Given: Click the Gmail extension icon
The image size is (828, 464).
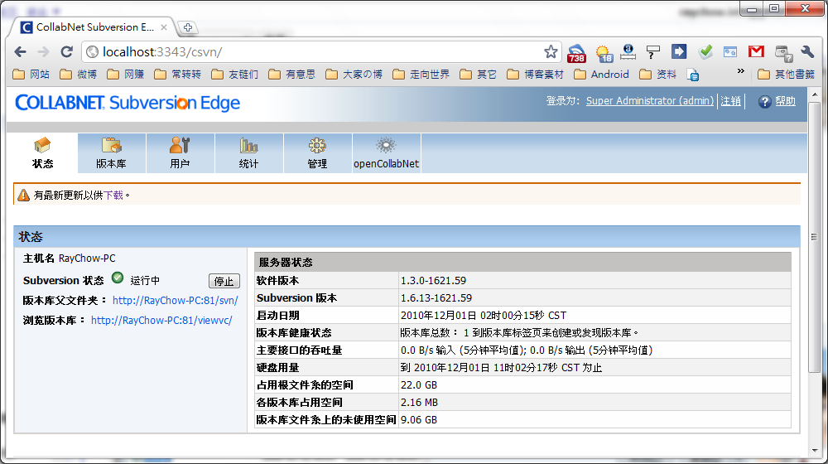Looking at the screenshot, I should pyautogui.click(x=756, y=52).
